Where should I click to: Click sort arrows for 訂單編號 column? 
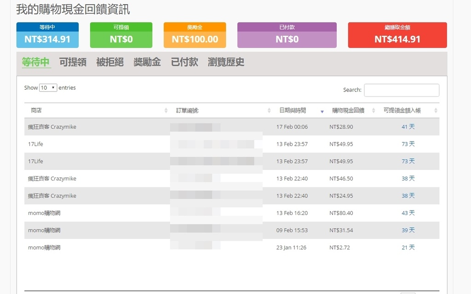269,111
